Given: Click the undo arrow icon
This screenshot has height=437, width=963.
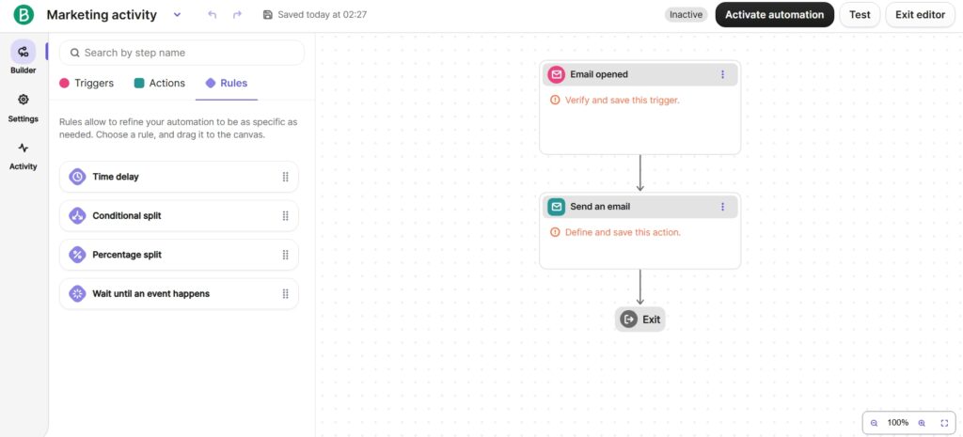Looking at the screenshot, I should [212, 15].
